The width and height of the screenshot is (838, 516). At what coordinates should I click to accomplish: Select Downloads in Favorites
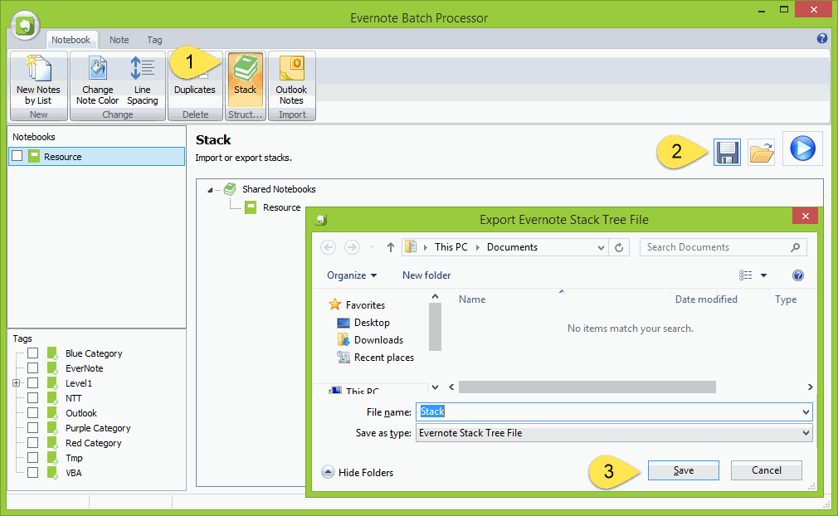point(370,340)
